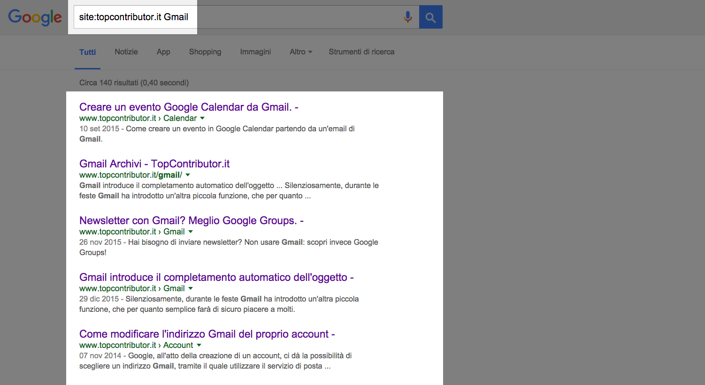Expand the arrow next to www.topcontributor.it/gmail/
Screen dimensions: 705x385
pyautogui.click(x=188, y=175)
